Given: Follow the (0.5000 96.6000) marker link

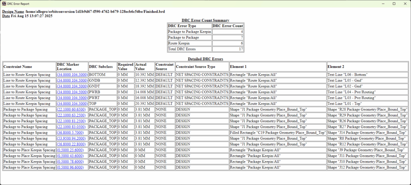Looking at the screenshot, I should pos(70,167).
